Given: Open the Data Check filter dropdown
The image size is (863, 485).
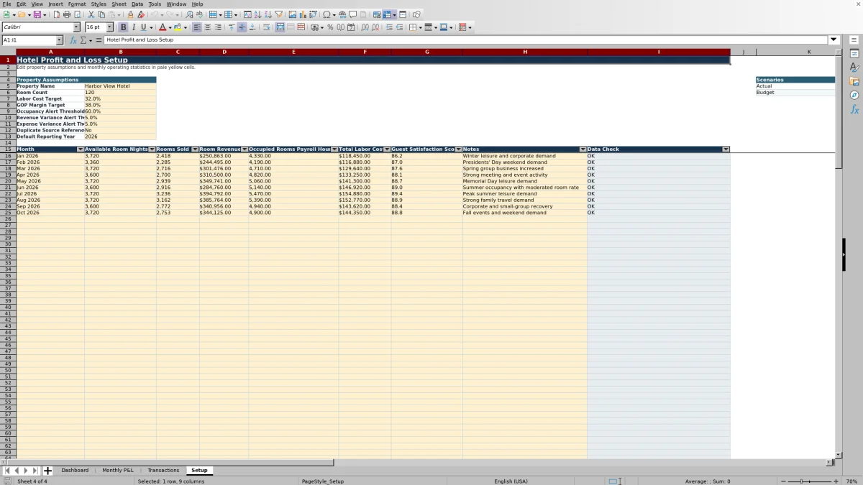Looking at the screenshot, I should pos(726,149).
